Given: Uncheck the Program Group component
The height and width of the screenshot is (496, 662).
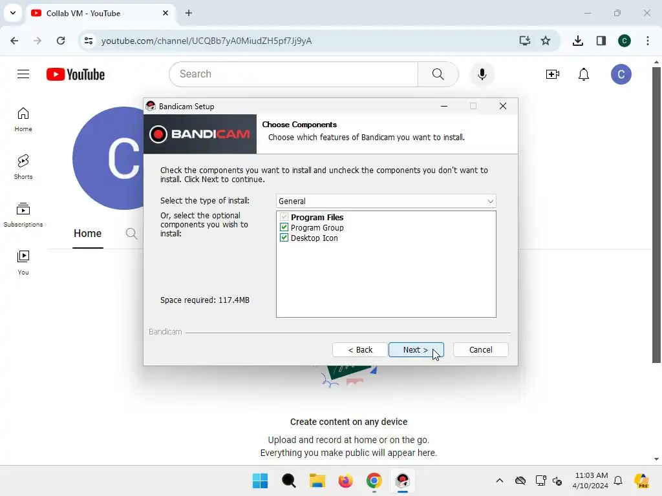Looking at the screenshot, I should coord(284,227).
